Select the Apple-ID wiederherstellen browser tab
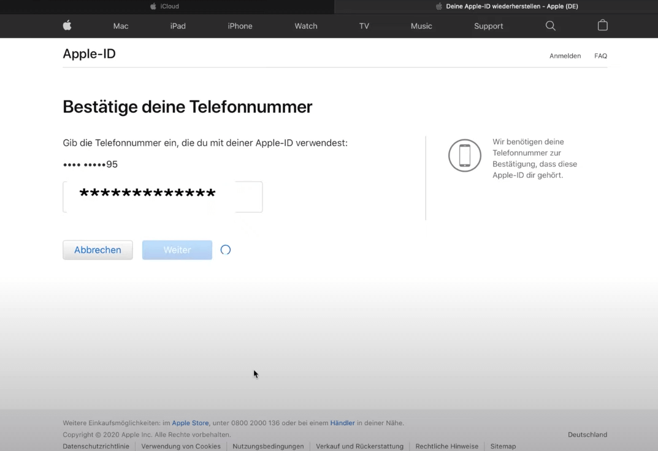This screenshot has width=658, height=451. (507, 6)
